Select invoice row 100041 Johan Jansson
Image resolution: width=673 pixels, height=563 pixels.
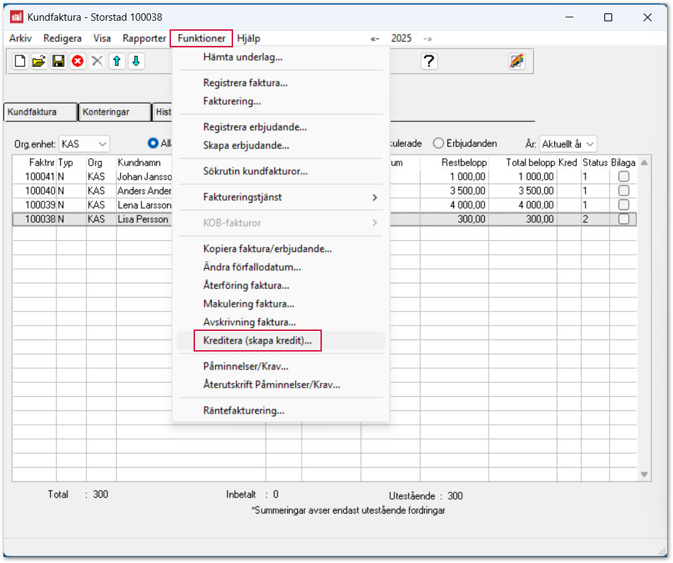point(324,176)
